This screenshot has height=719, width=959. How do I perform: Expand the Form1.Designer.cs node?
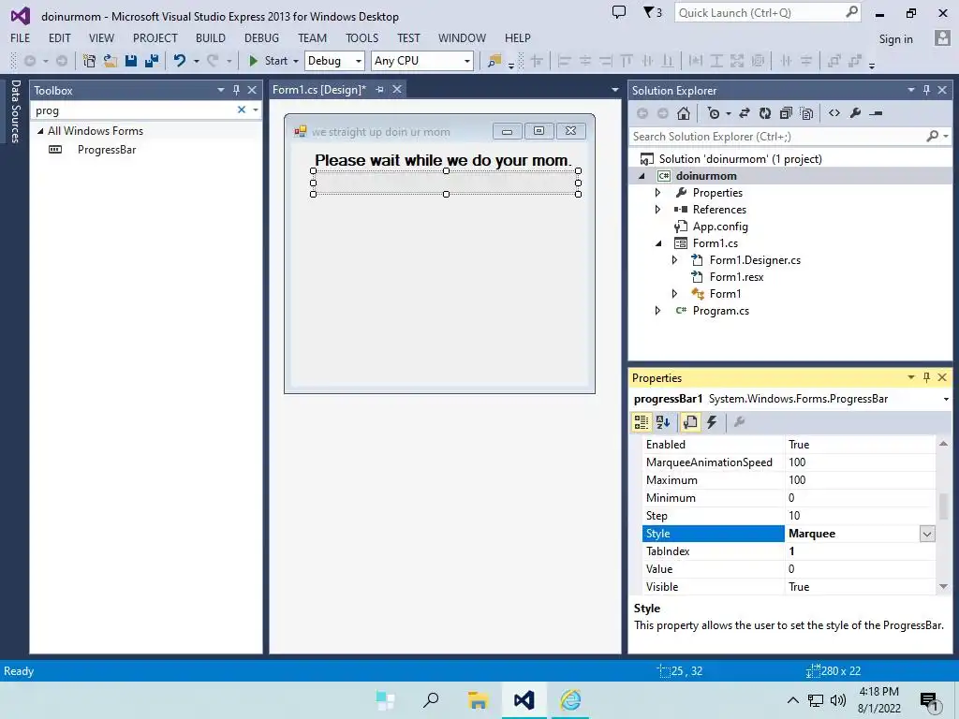pyautogui.click(x=674, y=260)
